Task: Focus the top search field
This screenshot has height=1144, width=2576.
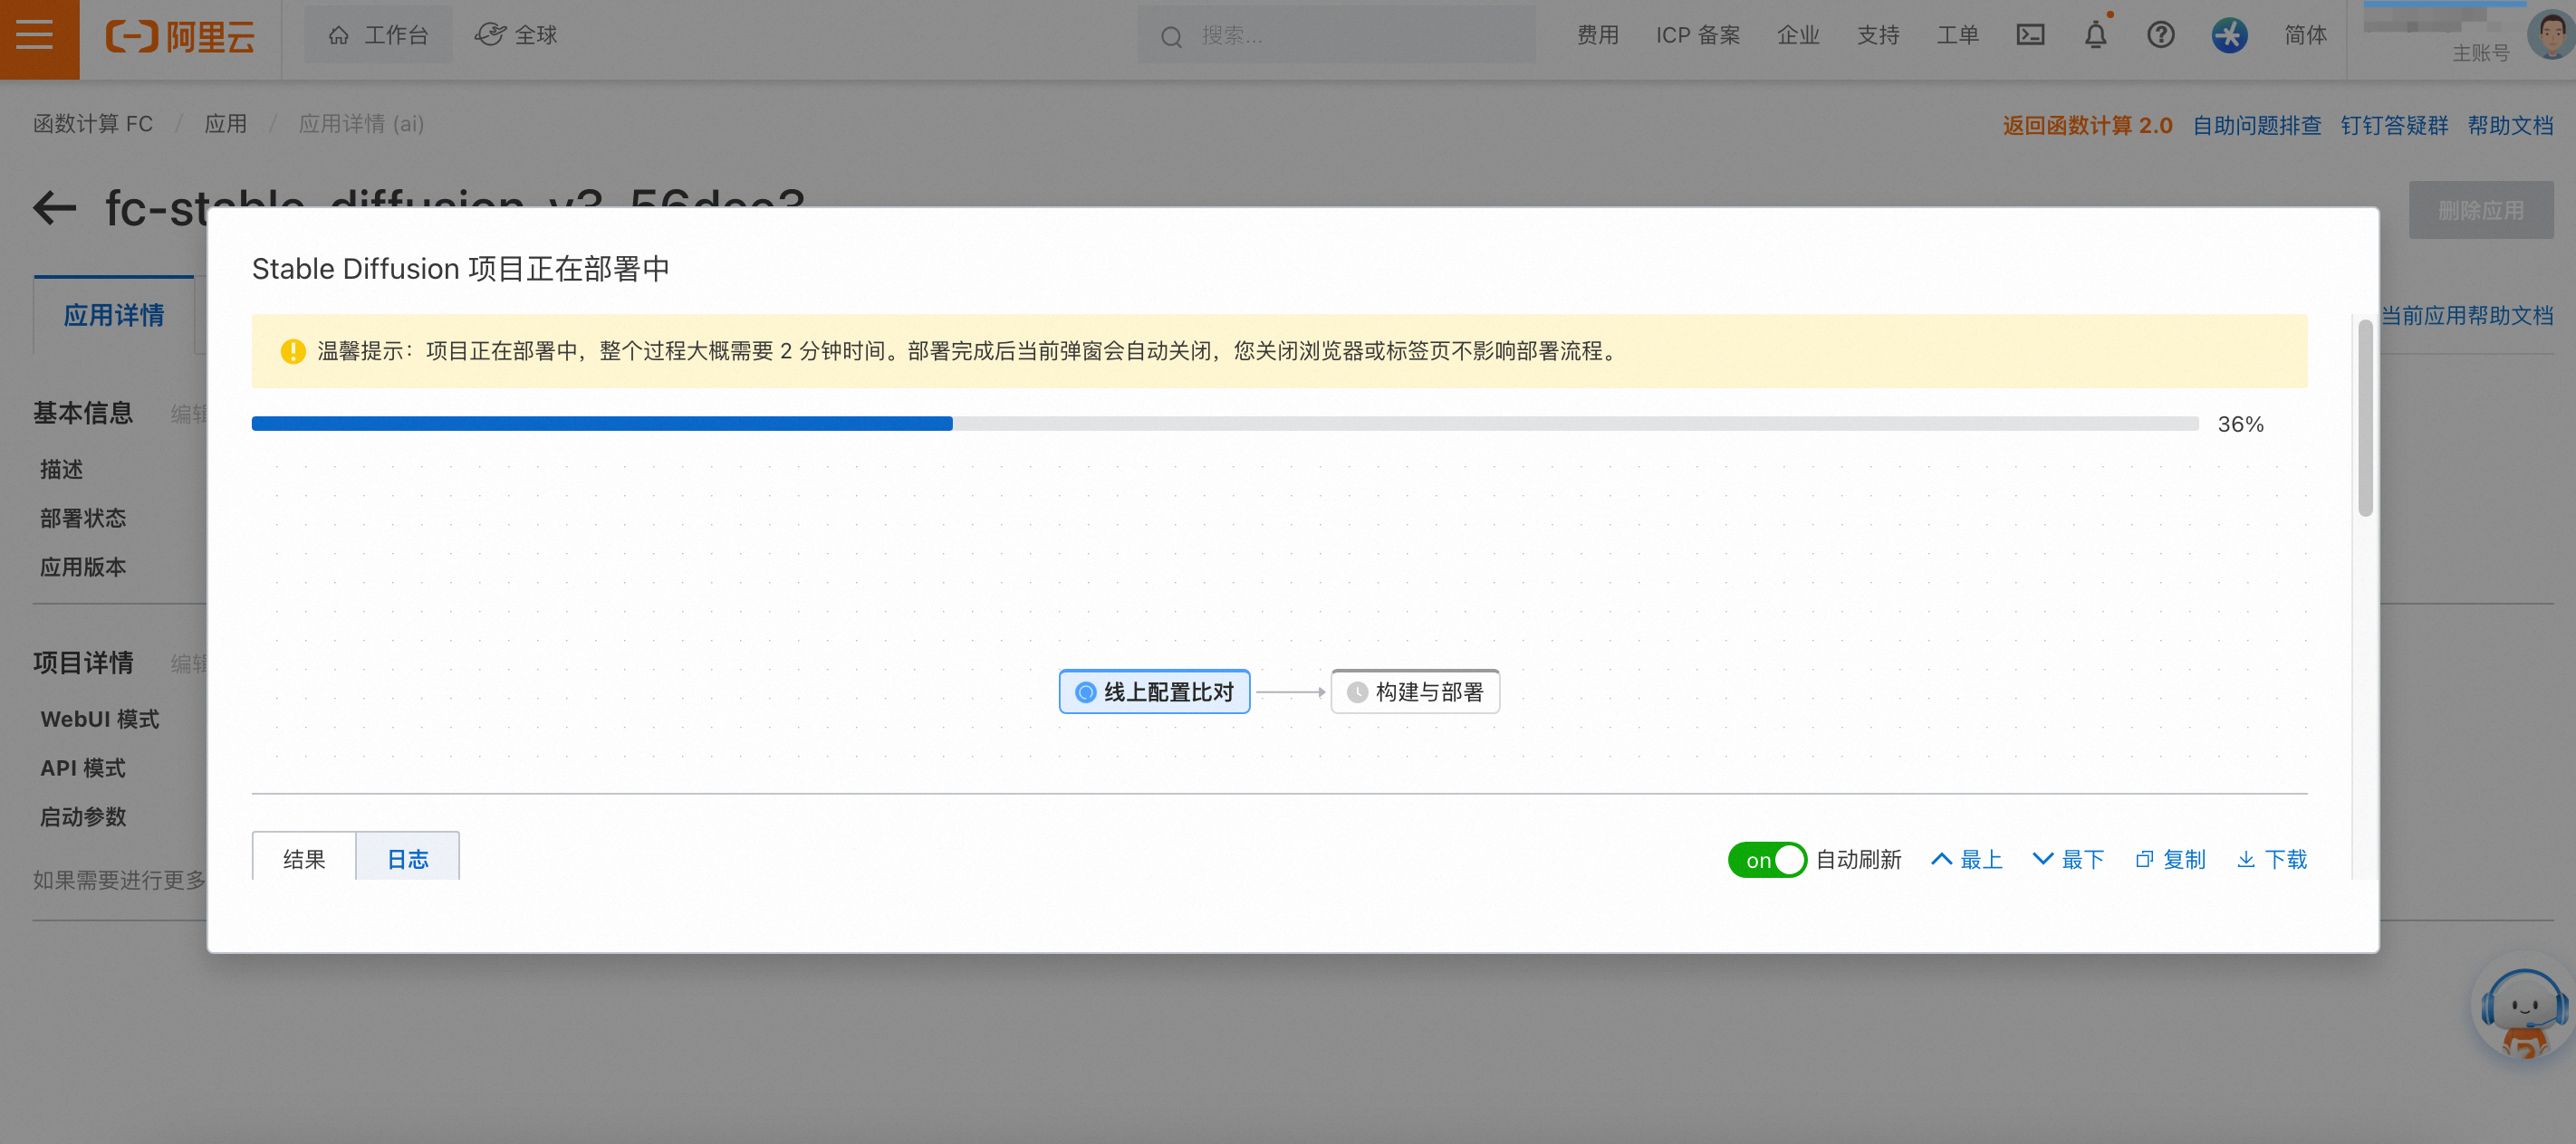Action: [1336, 36]
